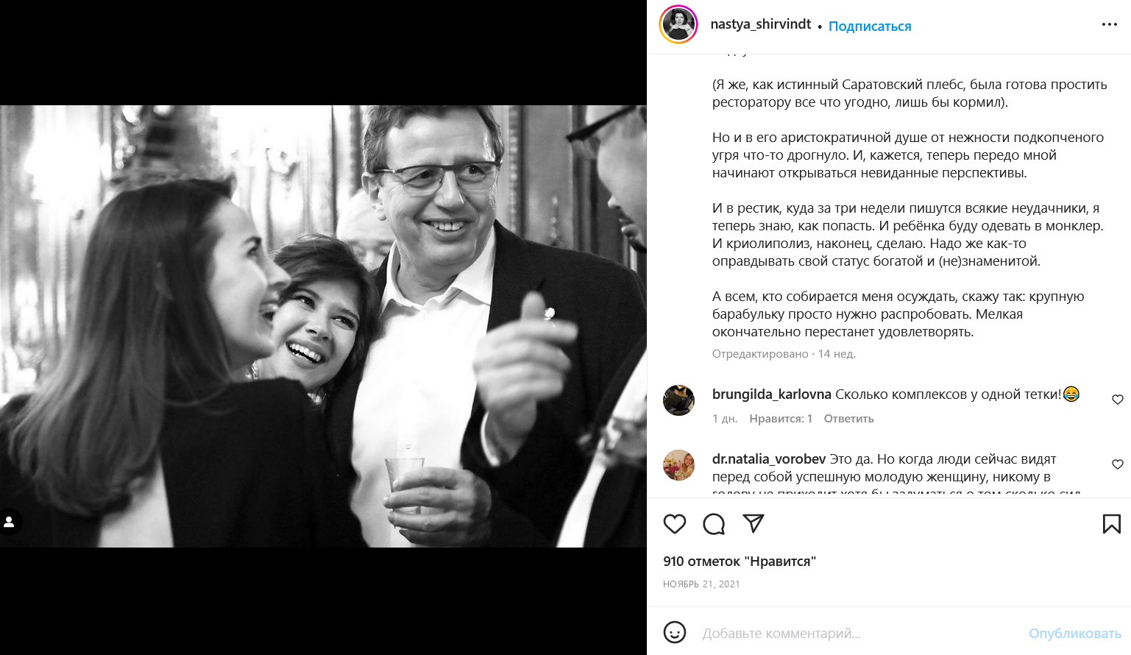Open the nastya_shirvindt username link

click(760, 24)
